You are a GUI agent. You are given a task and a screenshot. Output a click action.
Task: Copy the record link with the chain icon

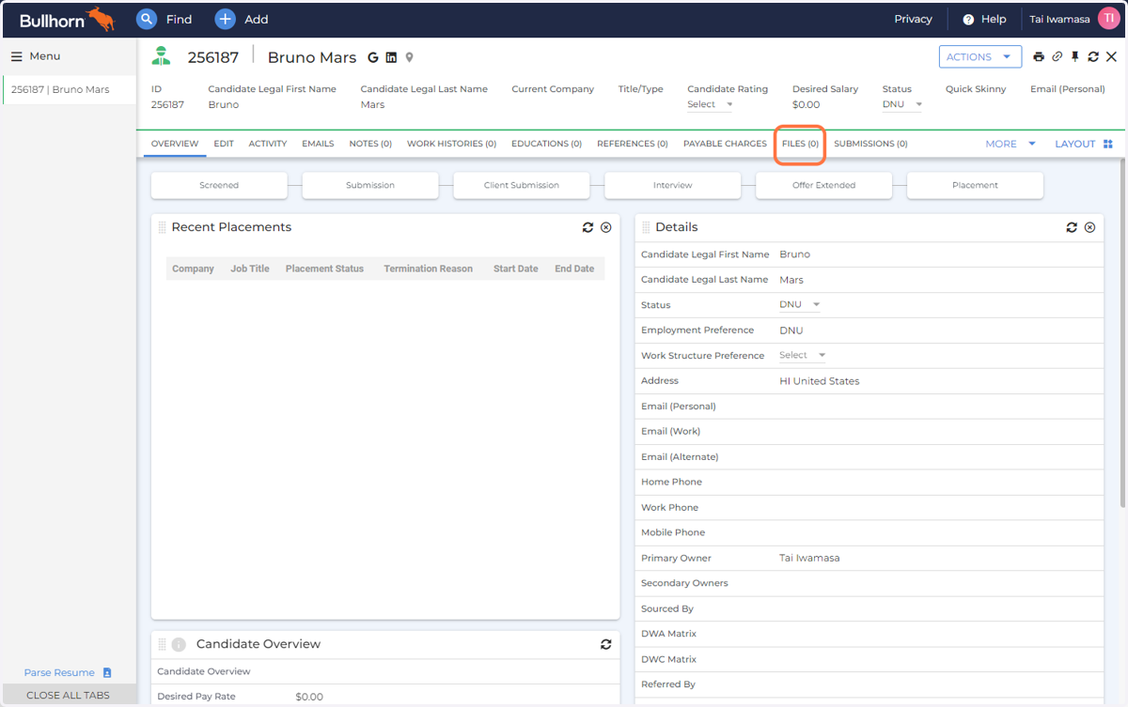pos(1057,57)
